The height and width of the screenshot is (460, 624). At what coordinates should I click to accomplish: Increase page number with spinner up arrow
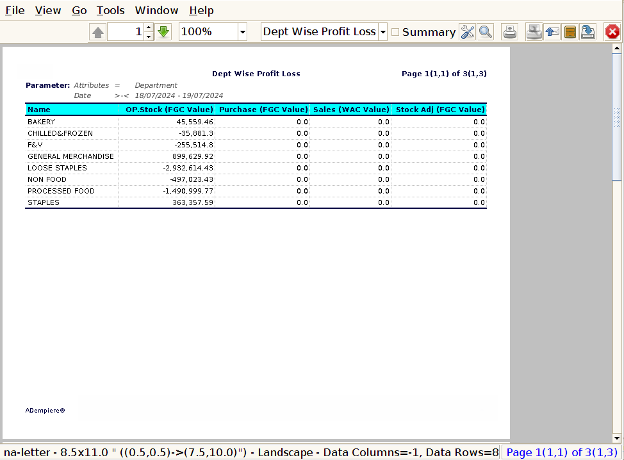149,28
